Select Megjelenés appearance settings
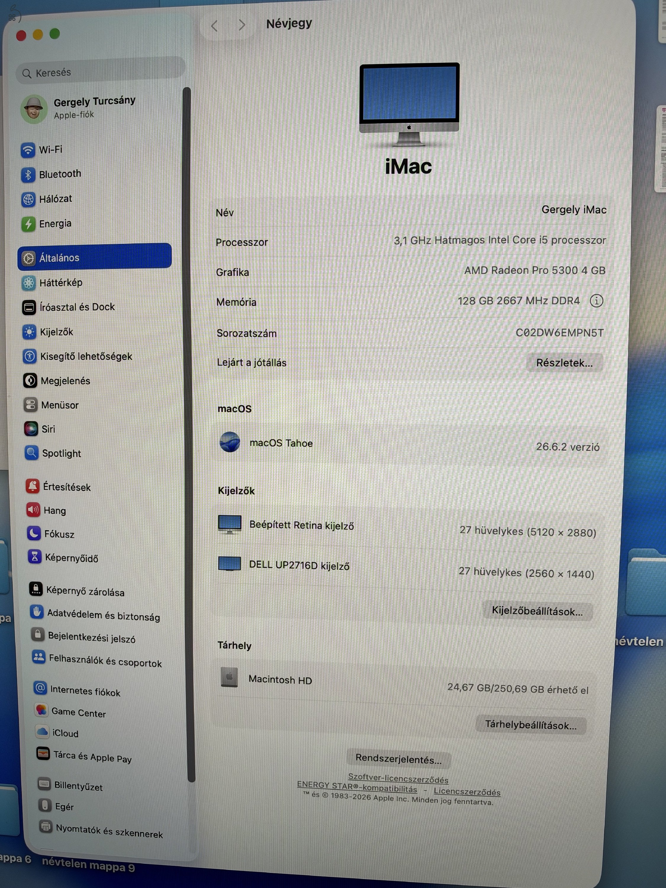666x888 pixels. (x=57, y=381)
